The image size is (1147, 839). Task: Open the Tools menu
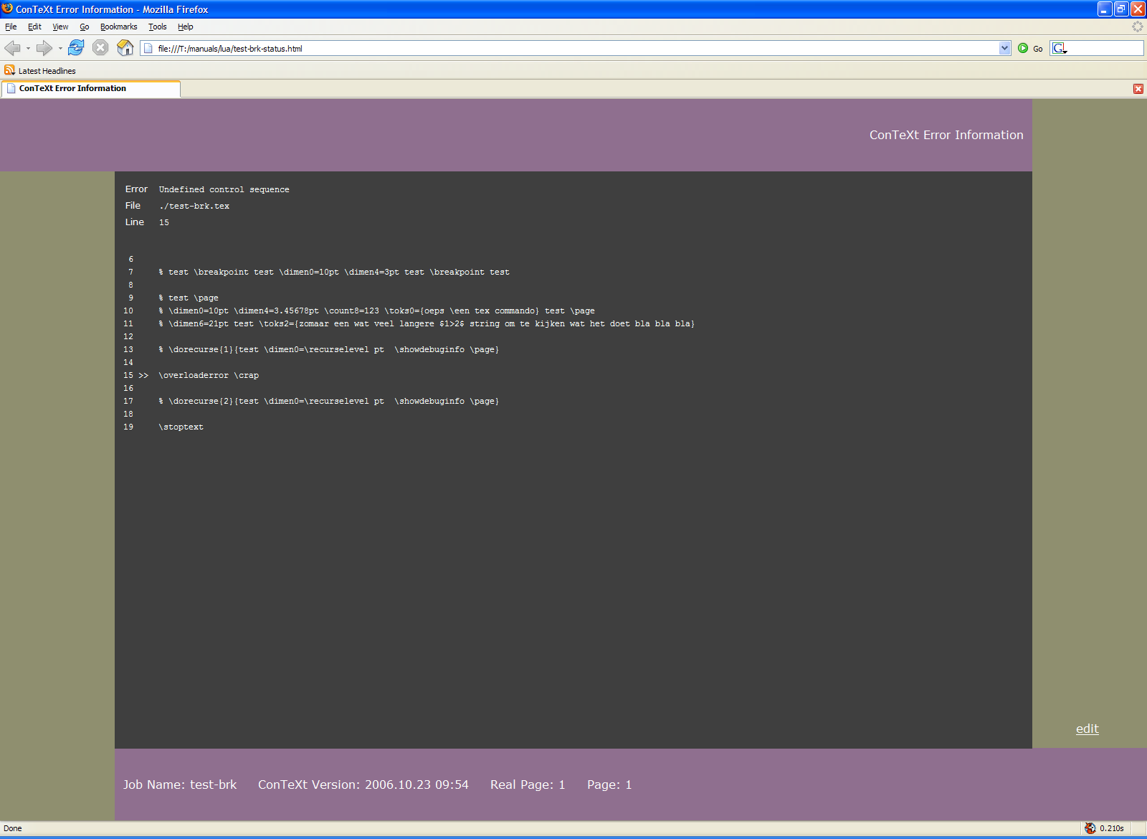pyautogui.click(x=157, y=27)
